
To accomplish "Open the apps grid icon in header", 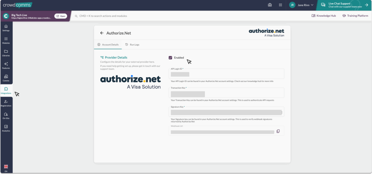I will coord(280,5).
